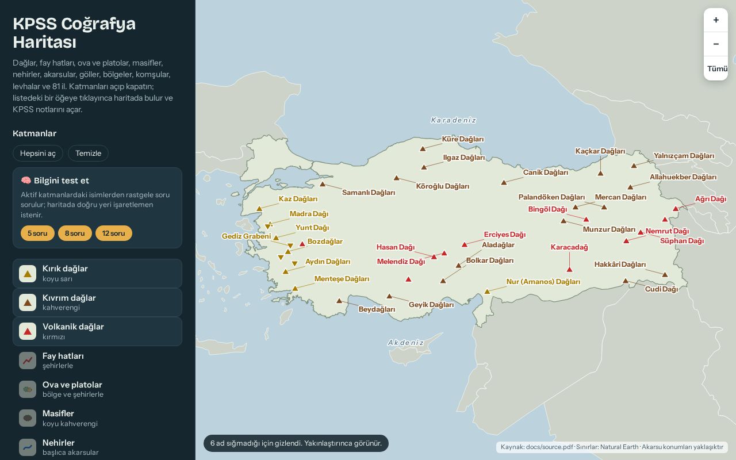Click the Hakkâri Dağları map label
This screenshot has height=460, width=736.
620,264
